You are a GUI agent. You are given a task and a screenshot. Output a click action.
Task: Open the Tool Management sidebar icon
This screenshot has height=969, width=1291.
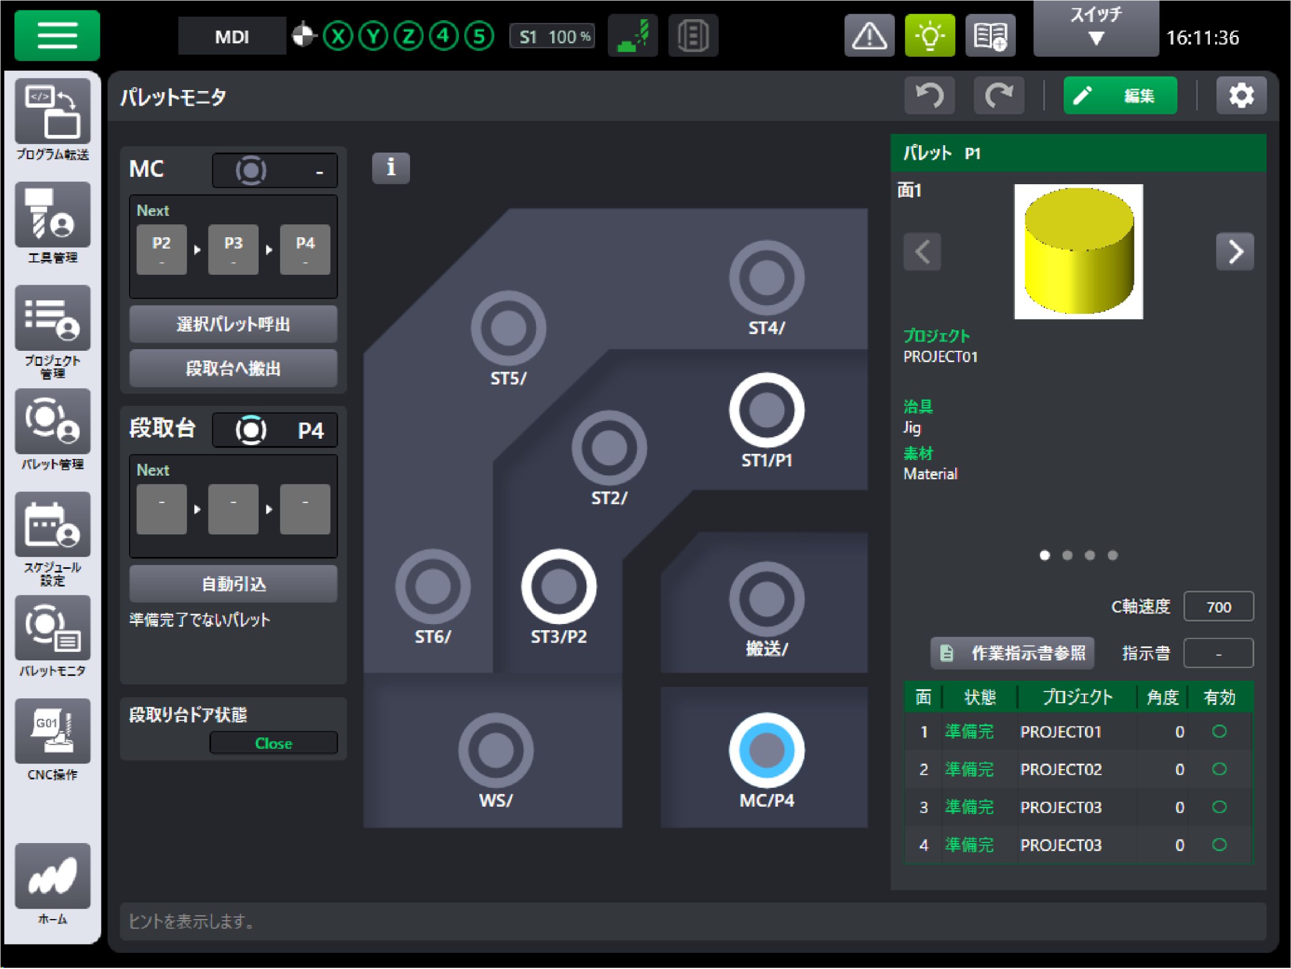(x=53, y=215)
